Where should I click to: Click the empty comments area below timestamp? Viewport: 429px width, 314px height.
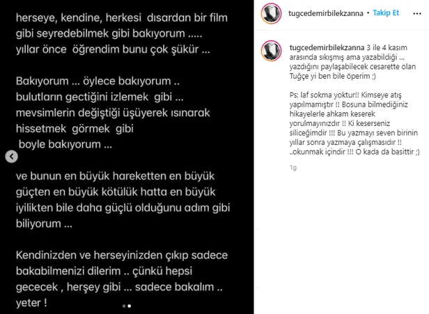pyautogui.click(x=341, y=241)
